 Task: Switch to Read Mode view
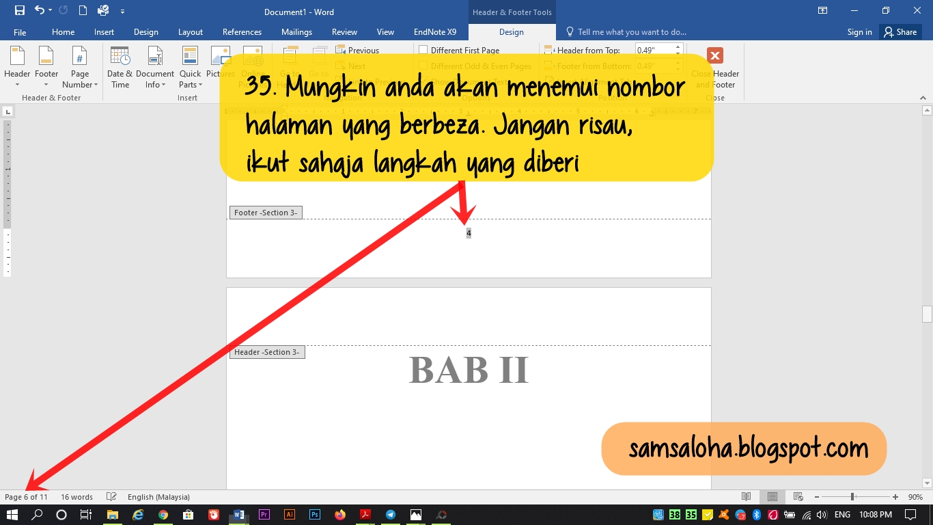coord(747,497)
